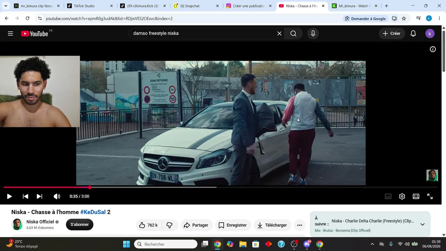Toggle subtitles on the player
446x251 pixels.
(388, 196)
